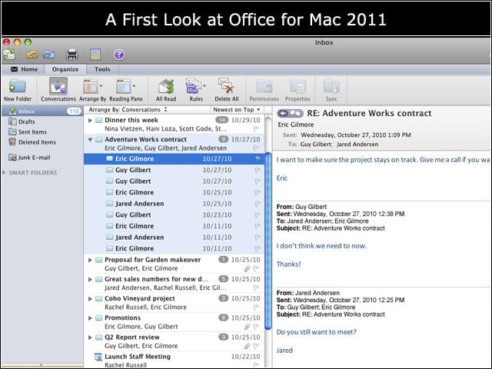Open the Launch Staff Meeting item

[x=174, y=361]
